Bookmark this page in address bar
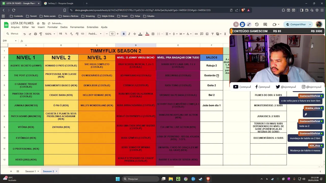 [x=65, y=10]
